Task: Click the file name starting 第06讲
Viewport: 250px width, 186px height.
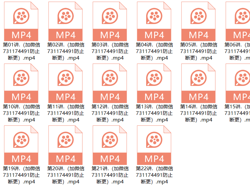Action: [237, 51]
